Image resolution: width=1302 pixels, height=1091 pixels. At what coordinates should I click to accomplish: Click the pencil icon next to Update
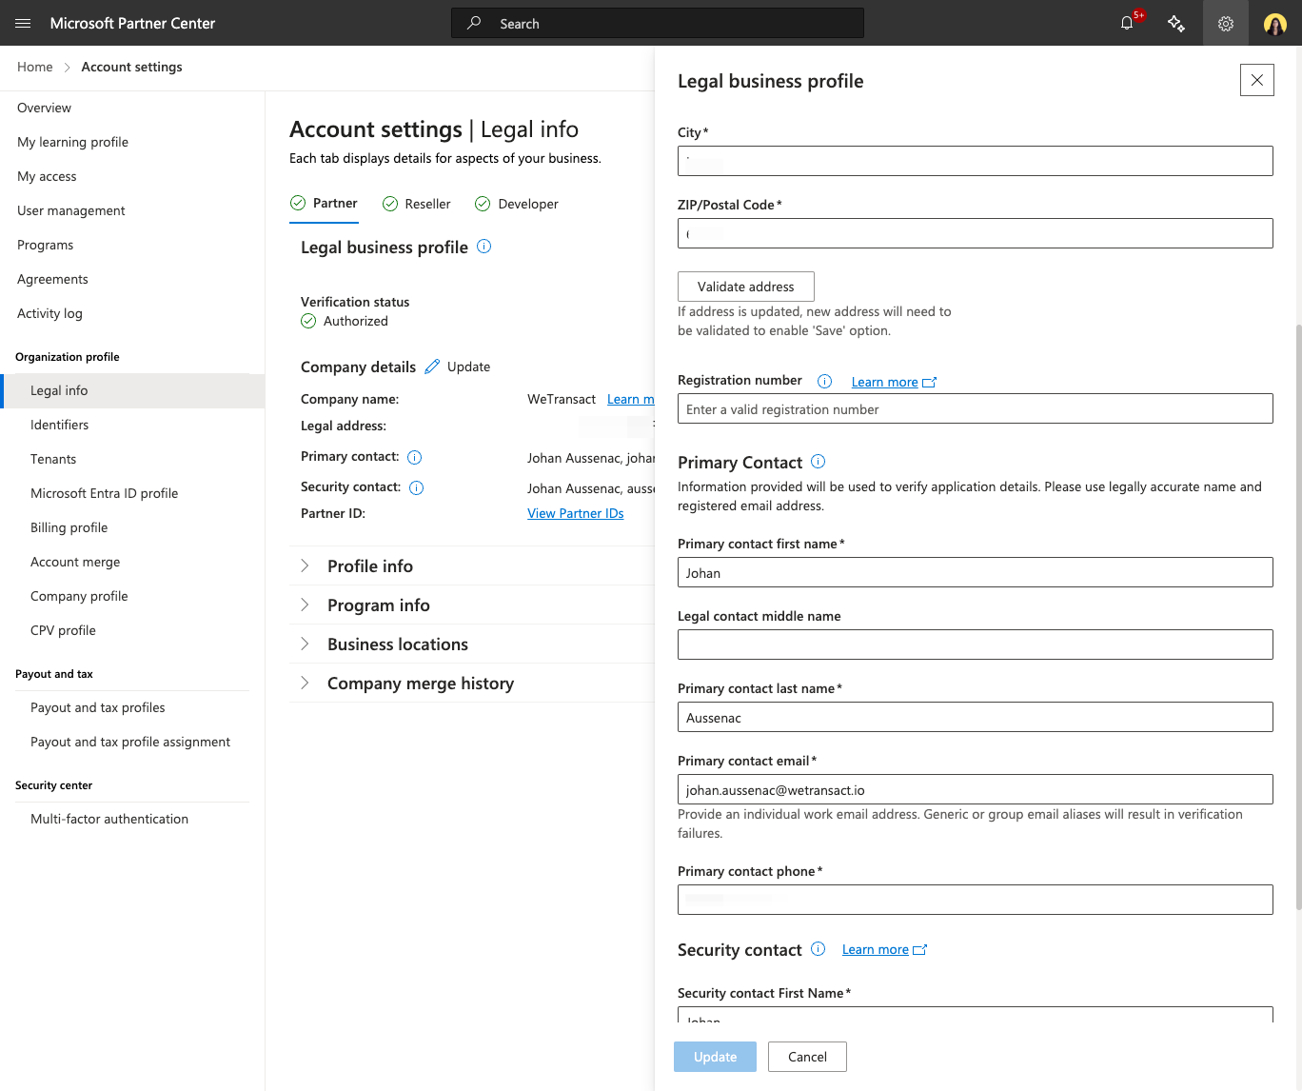click(432, 367)
